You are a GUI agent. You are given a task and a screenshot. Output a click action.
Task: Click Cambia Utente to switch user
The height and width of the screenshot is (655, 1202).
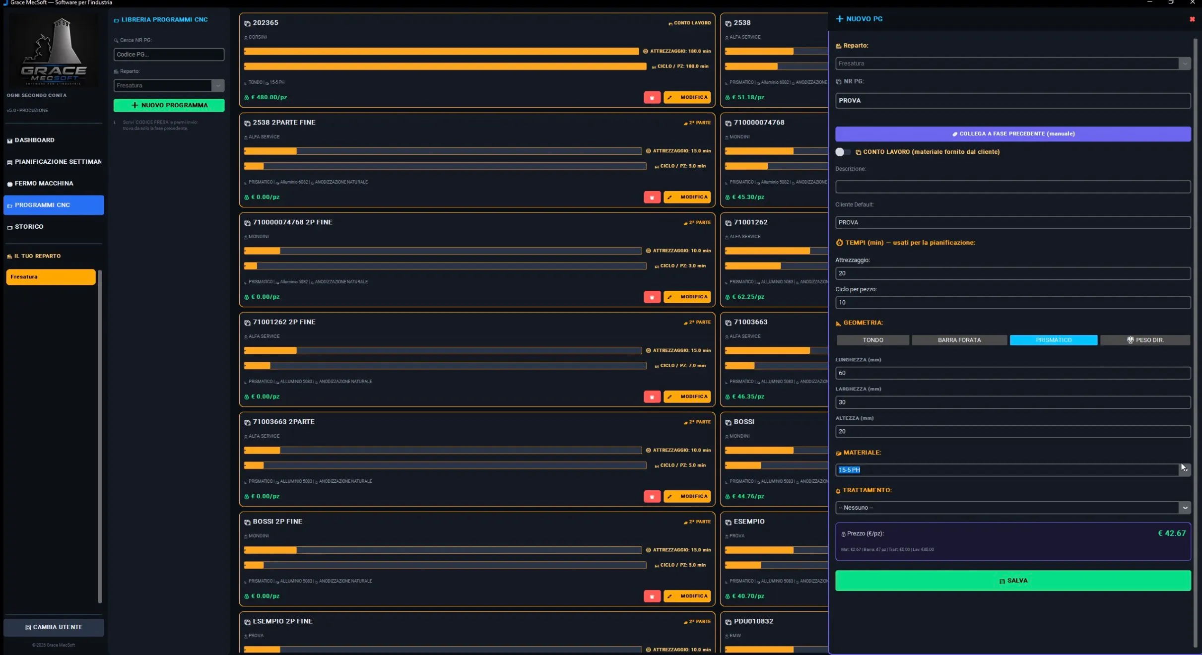tap(54, 627)
